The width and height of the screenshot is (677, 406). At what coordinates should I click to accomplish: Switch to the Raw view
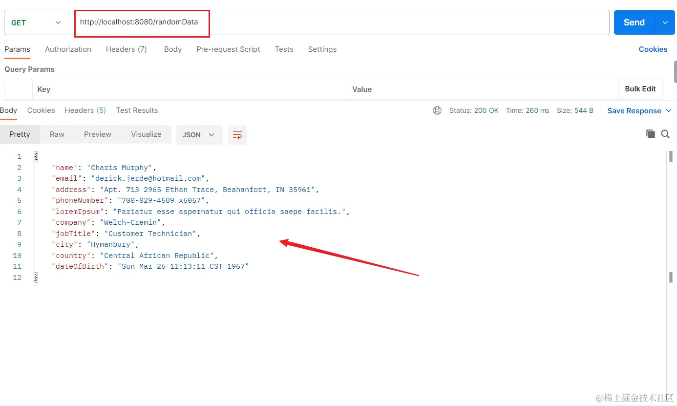pyautogui.click(x=57, y=134)
